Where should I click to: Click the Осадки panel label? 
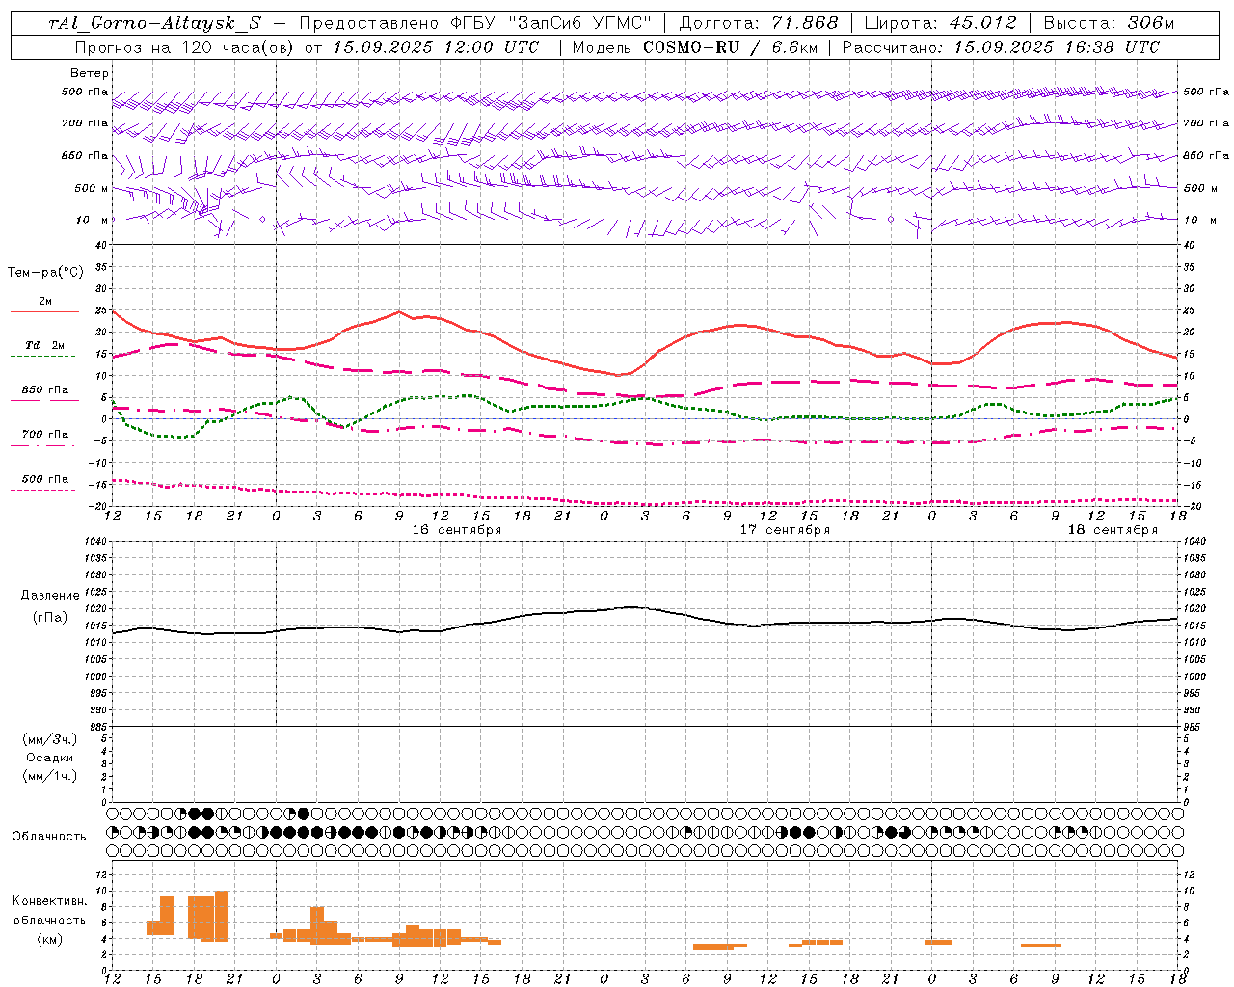click(x=50, y=758)
